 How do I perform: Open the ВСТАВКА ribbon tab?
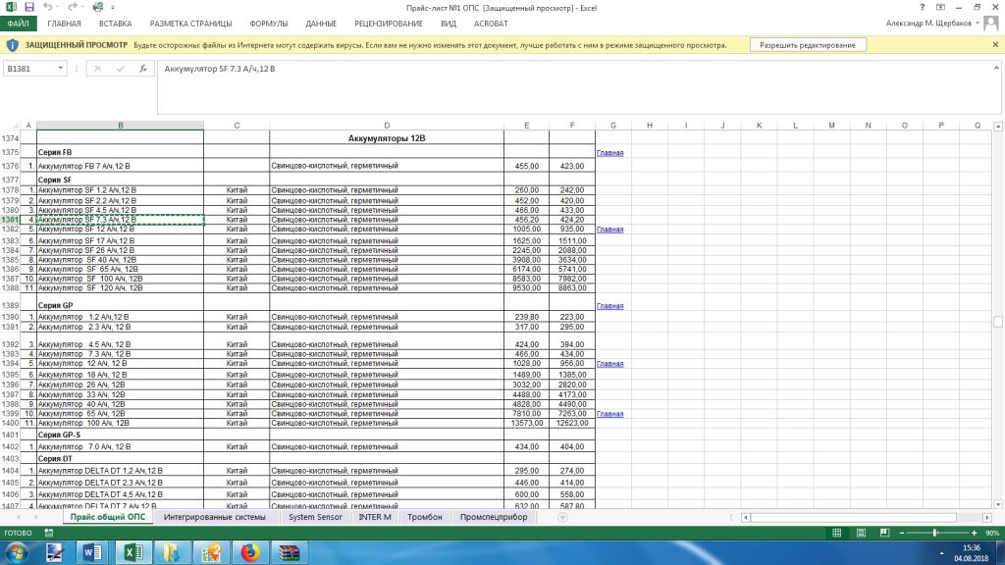[x=116, y=24]
